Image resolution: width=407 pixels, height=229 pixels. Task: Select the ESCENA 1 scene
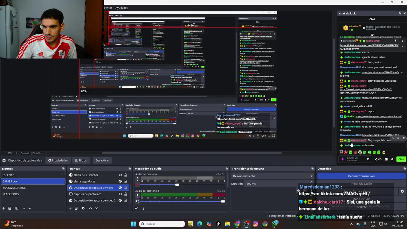tap(33, 175)
